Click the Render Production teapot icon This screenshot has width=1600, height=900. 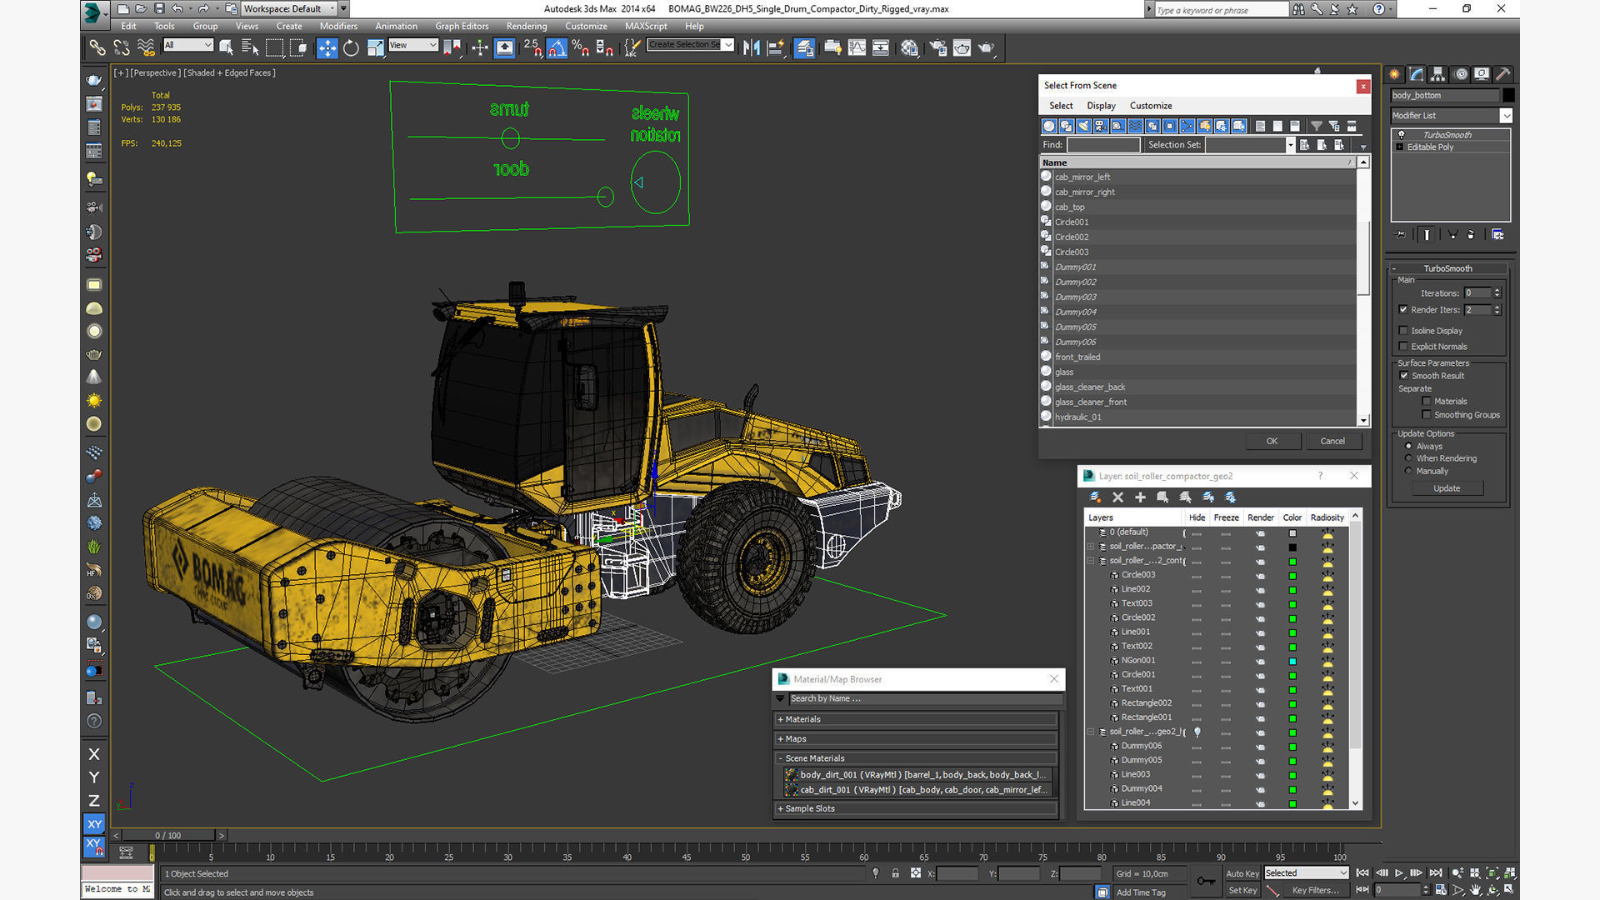pos(986,48)
